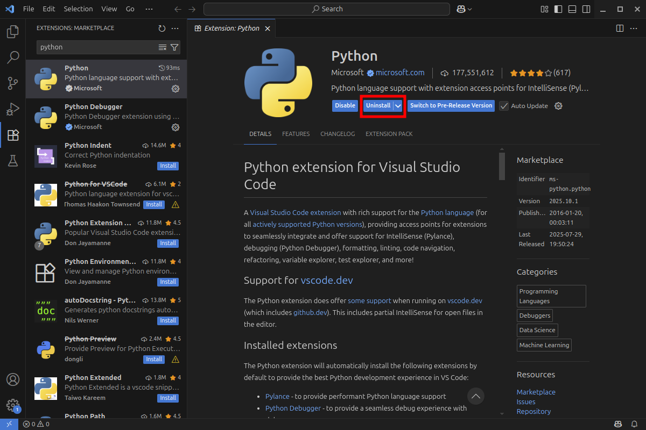This screenshot has height=430, width=646.
Task: Open the Repository resource link
Action: 533,411
